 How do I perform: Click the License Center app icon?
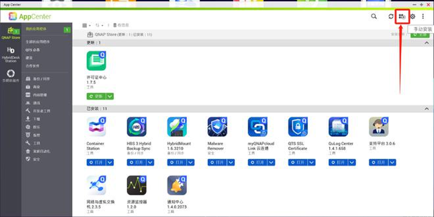point(96,61)
